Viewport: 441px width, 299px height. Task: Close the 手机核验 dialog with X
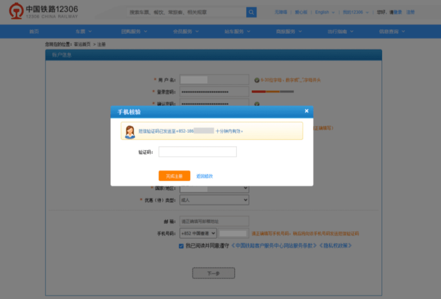[x=307, y=111]
